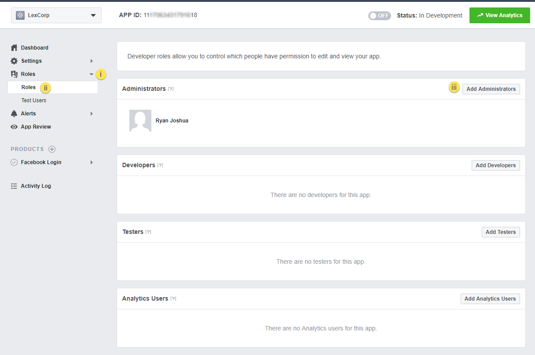This screenshot has height=355, width=535.
Task: Click the Dashboard home icon
Action: tap(14, 48)
